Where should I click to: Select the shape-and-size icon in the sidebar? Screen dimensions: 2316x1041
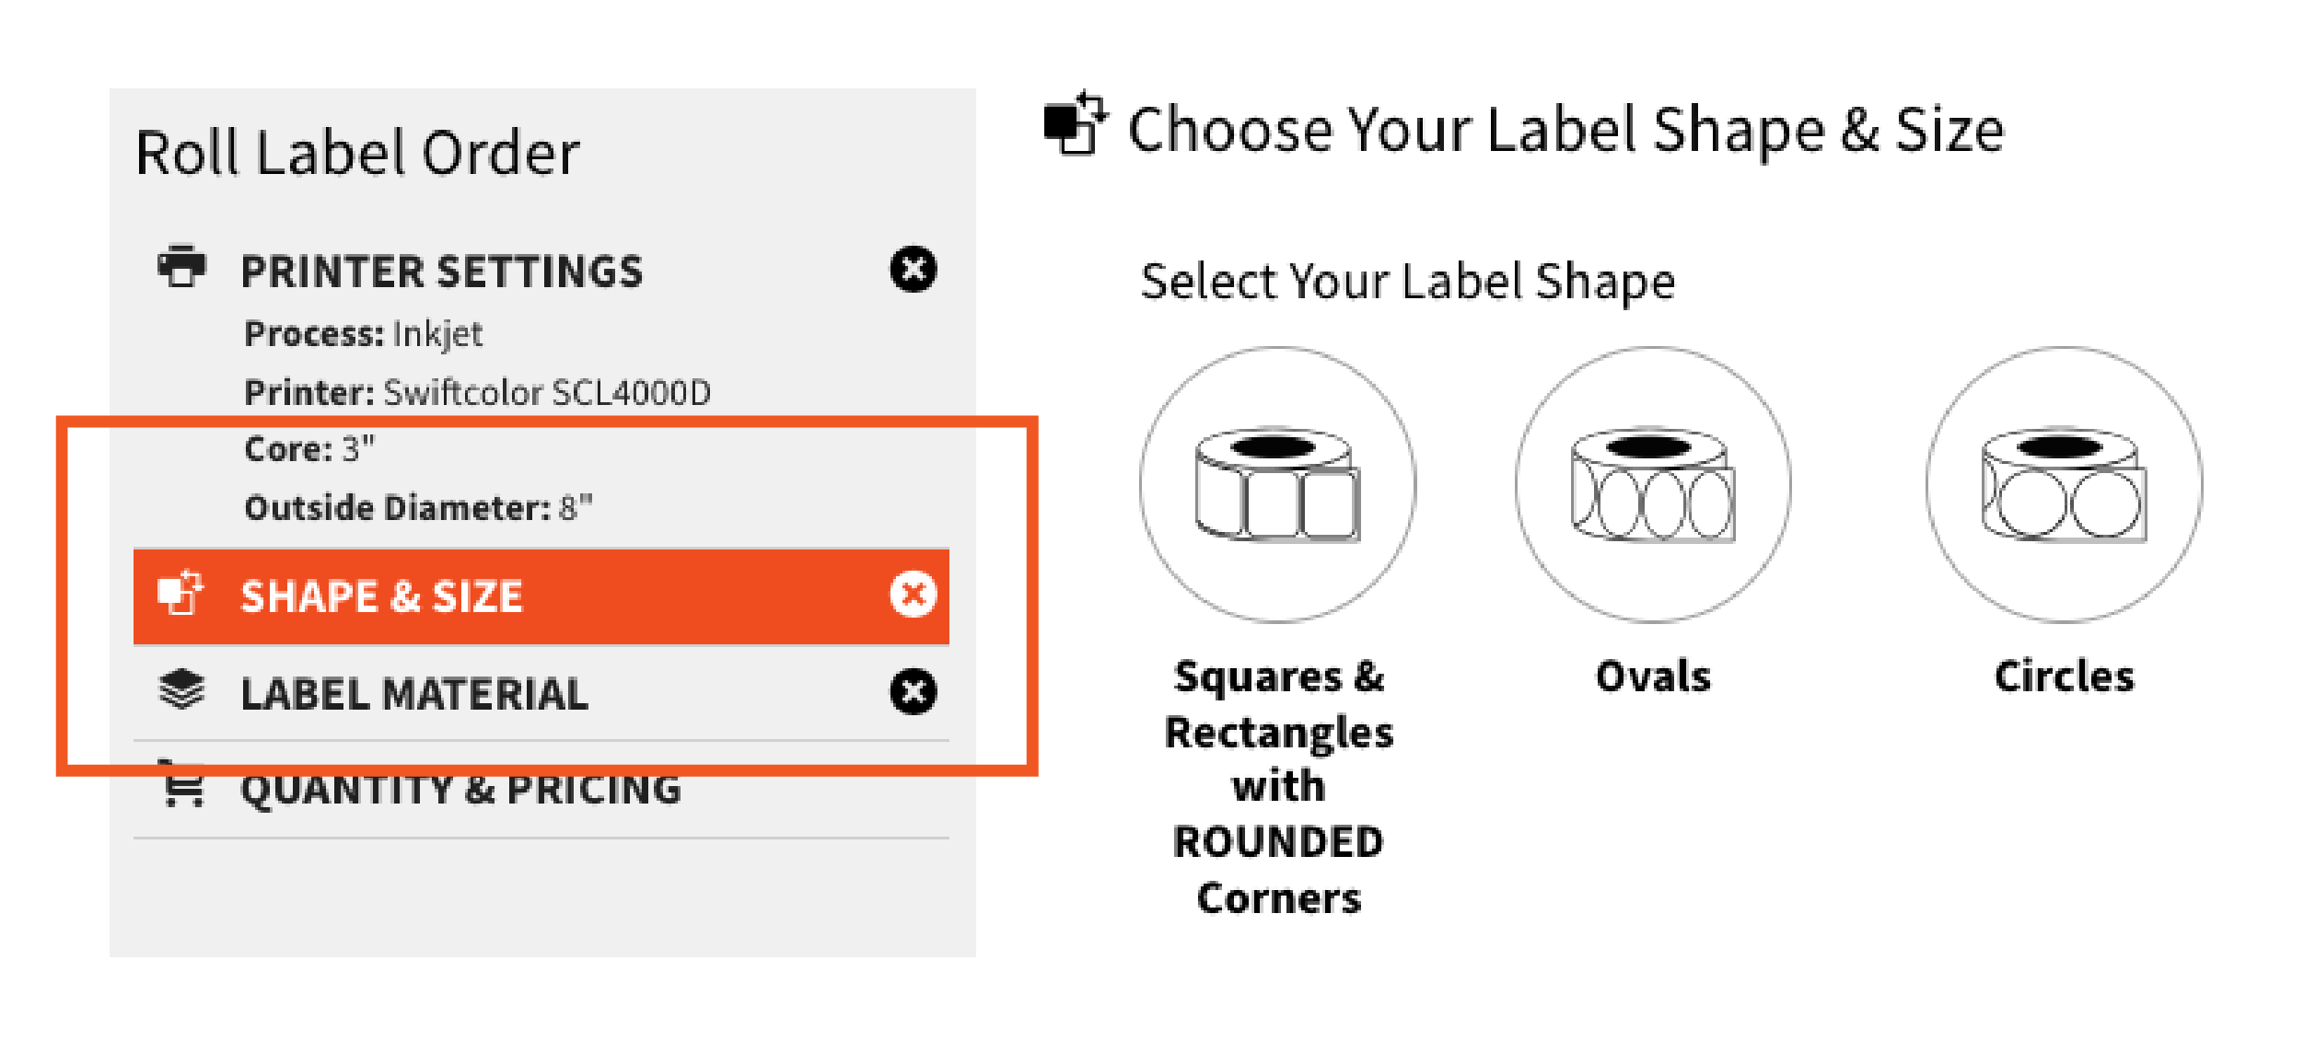180,596
